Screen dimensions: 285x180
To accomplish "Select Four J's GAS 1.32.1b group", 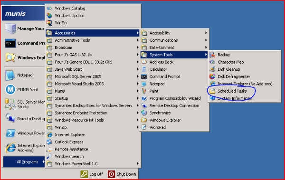I will pyautogui.click(x=93, y=55).
